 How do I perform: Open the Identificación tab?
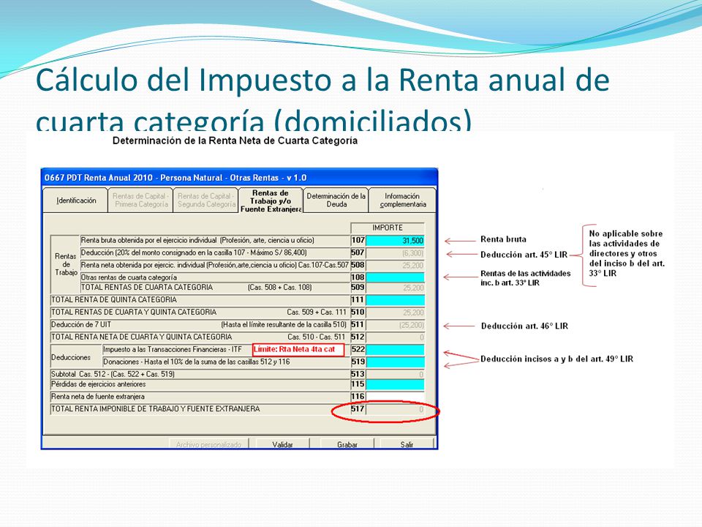[75, 201]
